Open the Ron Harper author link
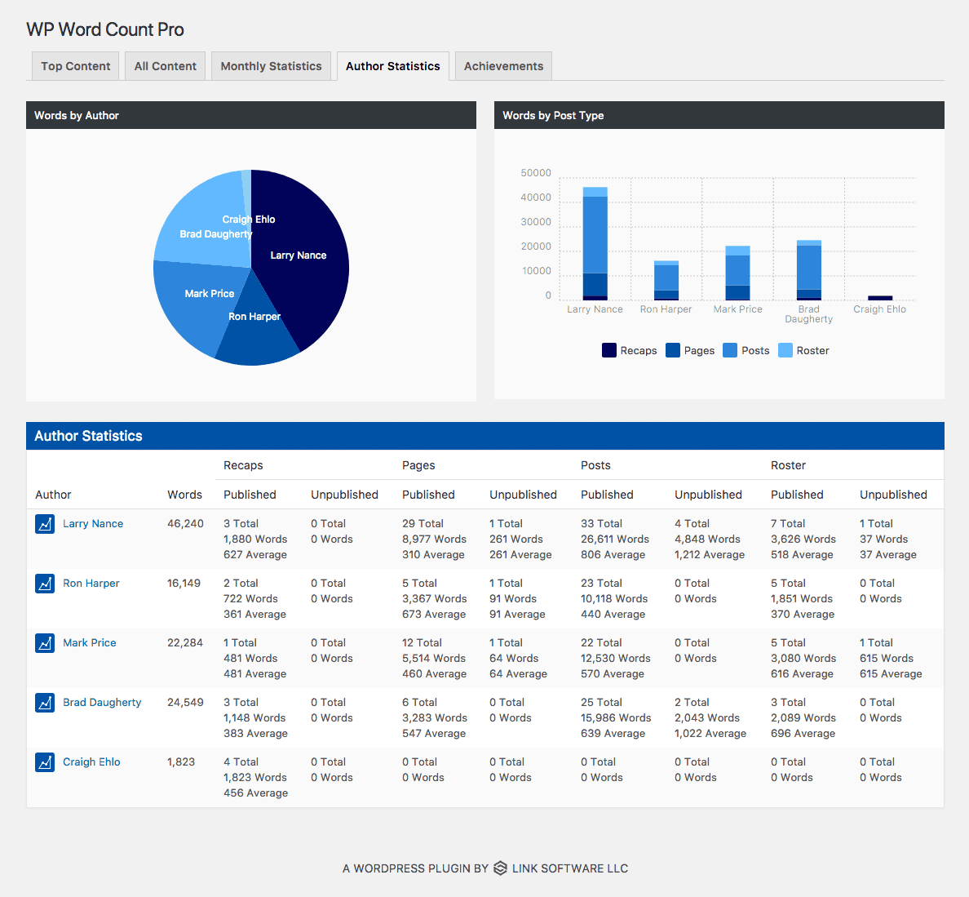 pyautogui.click(x=91, y=583)
